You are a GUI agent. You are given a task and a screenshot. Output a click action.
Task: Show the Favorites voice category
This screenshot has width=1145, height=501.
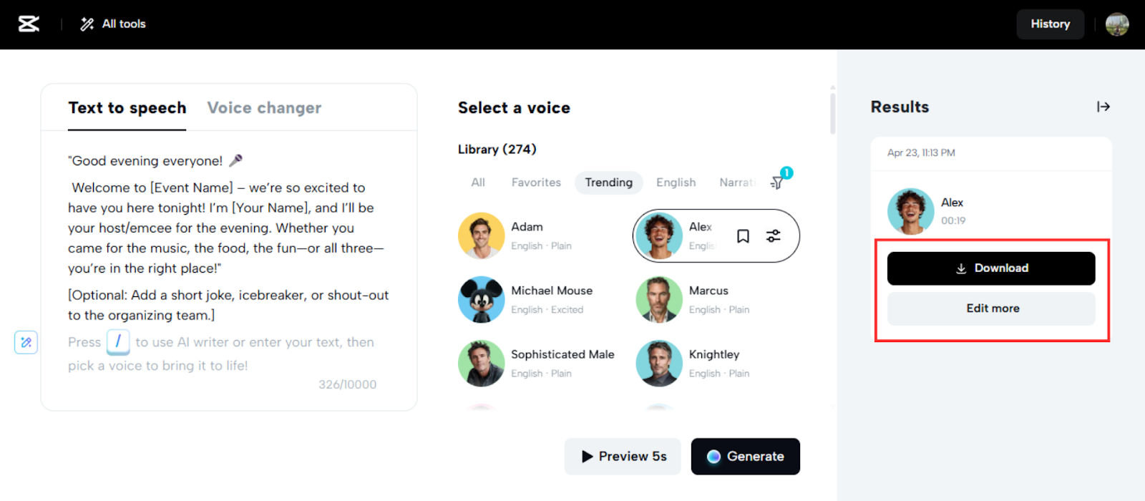click(x=536, y=183)
